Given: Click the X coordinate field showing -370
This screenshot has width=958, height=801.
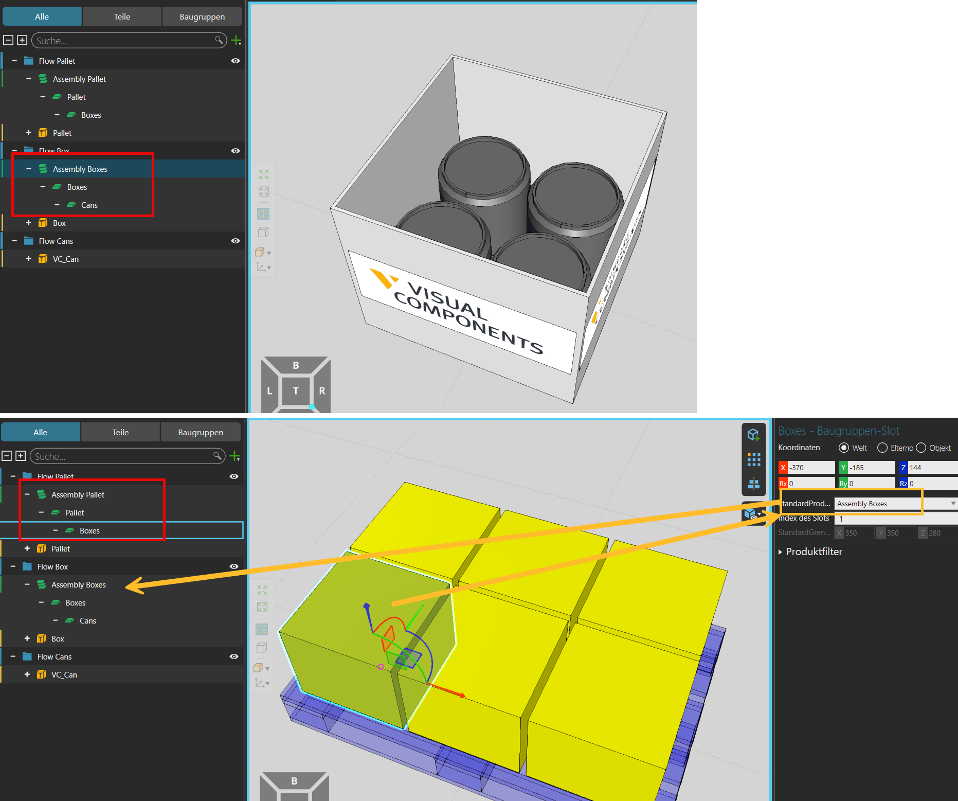Looking at the screenshot, I should coord(810,468).
